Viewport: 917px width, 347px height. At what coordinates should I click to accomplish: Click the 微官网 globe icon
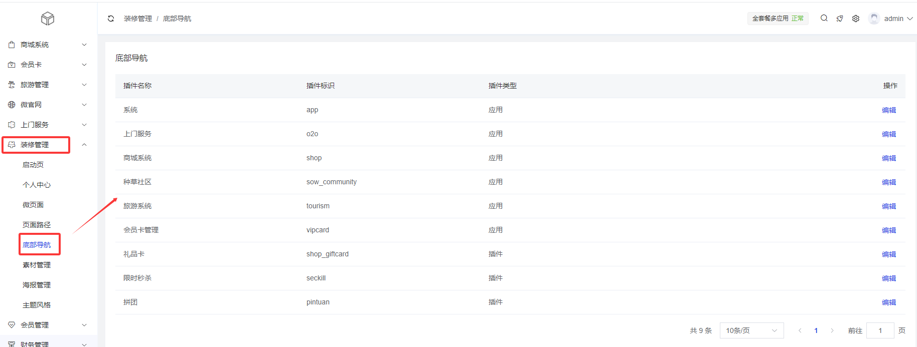point(12,105)
